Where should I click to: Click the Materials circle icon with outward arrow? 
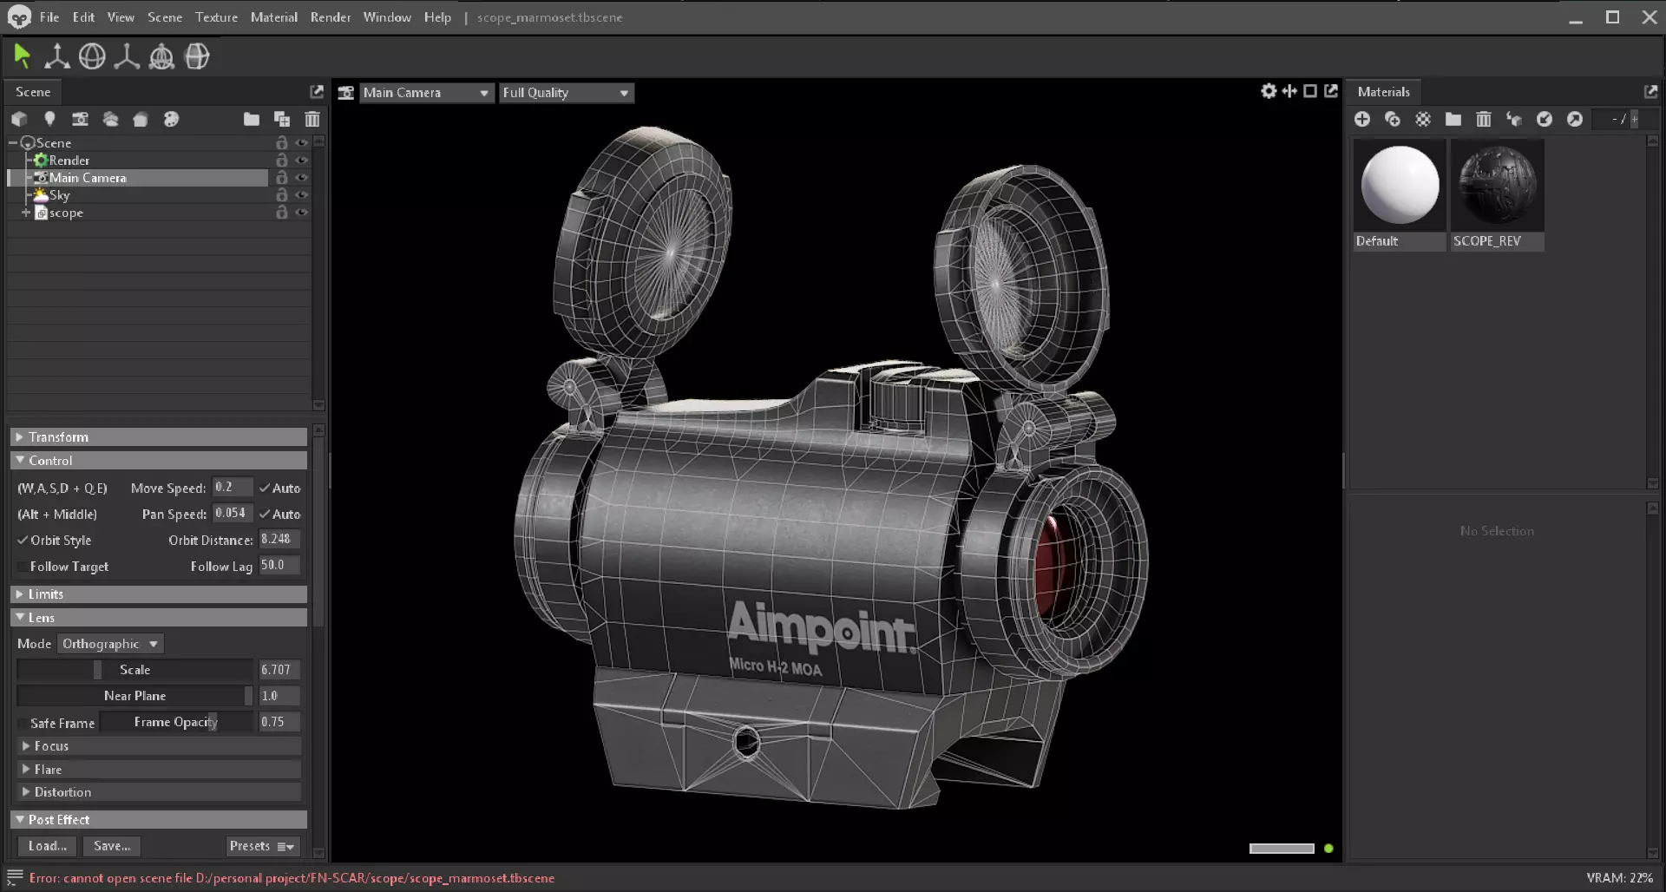(x=1575, y=119)
